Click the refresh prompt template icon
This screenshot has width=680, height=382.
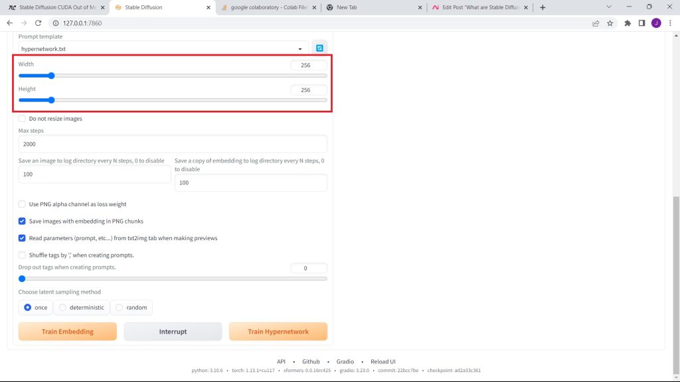(319, 48)
